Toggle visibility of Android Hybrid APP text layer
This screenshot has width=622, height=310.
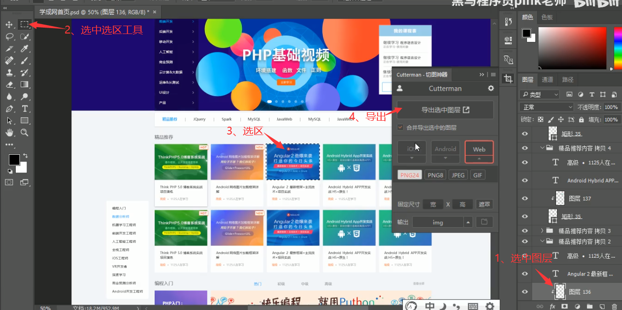[525, 180]
